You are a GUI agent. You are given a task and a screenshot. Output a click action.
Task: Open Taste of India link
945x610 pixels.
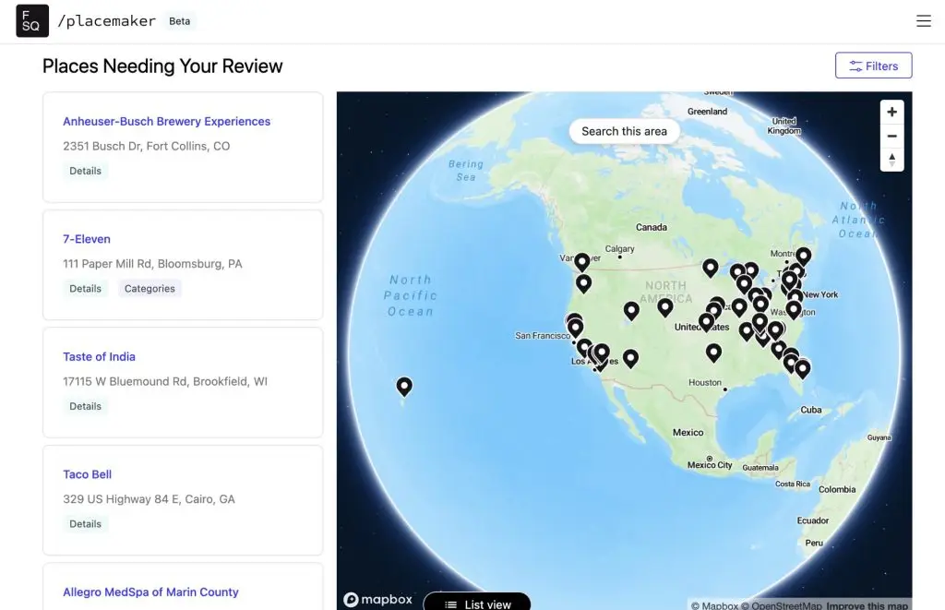coord(99,356)
